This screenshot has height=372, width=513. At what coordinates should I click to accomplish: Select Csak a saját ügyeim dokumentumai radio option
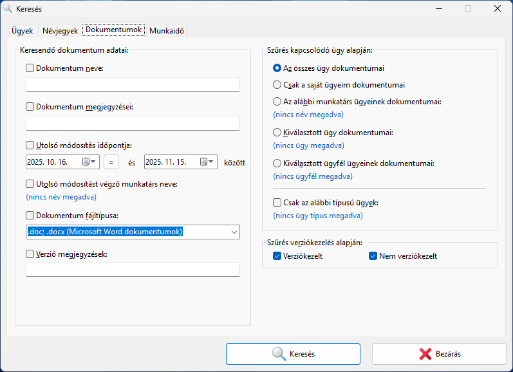277,84
